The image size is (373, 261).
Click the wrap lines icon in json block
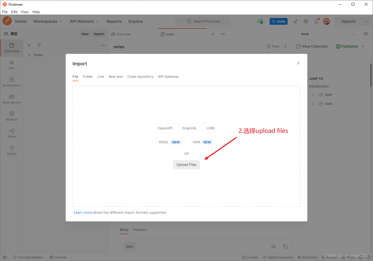pyautogui.click(x=273, y=246)
